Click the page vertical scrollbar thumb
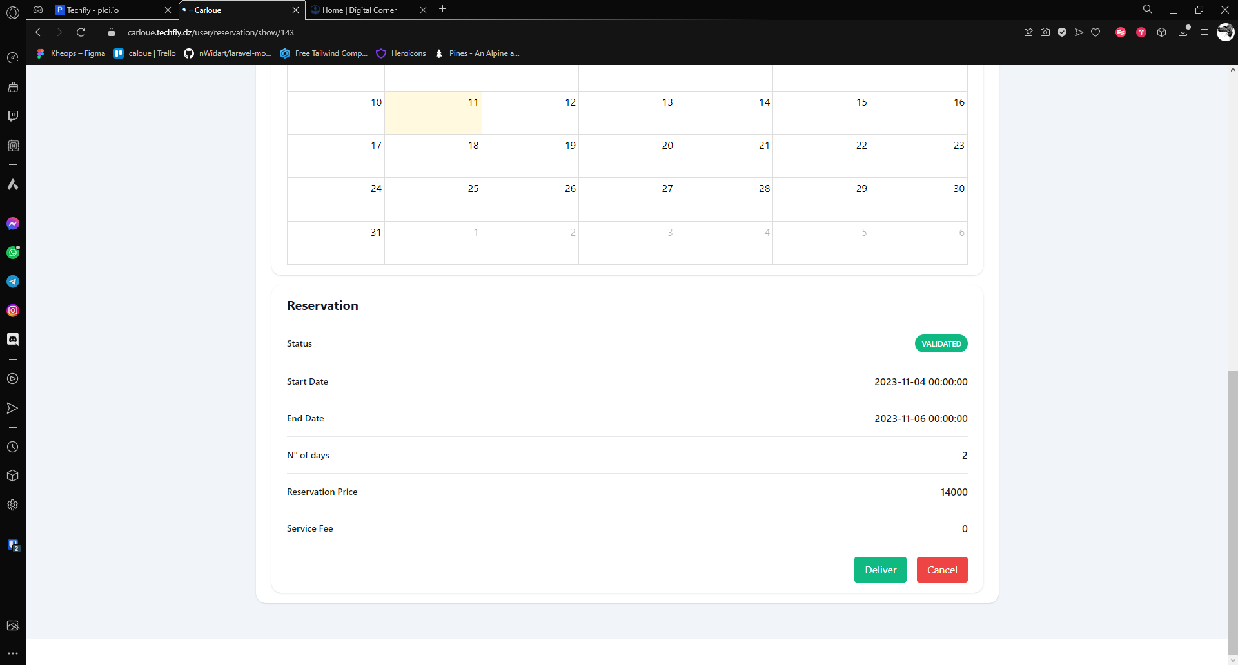The image size is (1238, 665). pos(1233,509)
